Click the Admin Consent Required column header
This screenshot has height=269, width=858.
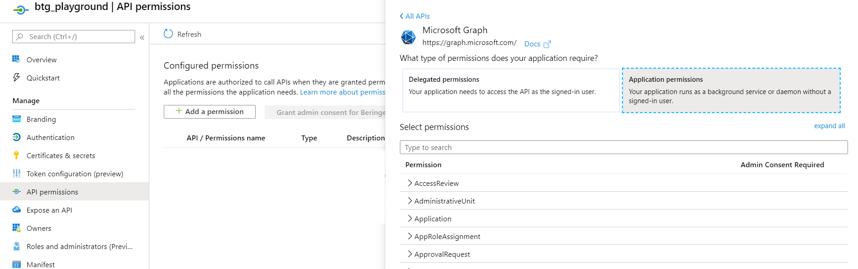(782, 164)
